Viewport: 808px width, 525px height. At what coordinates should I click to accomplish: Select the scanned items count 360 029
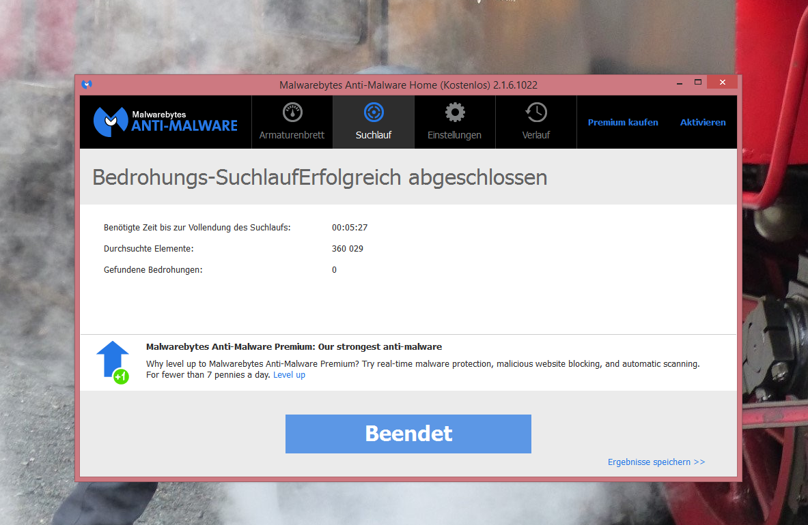click(x=348, y=248)
